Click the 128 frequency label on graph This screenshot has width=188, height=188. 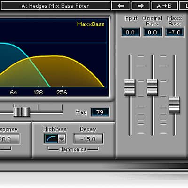click(38, 92)
